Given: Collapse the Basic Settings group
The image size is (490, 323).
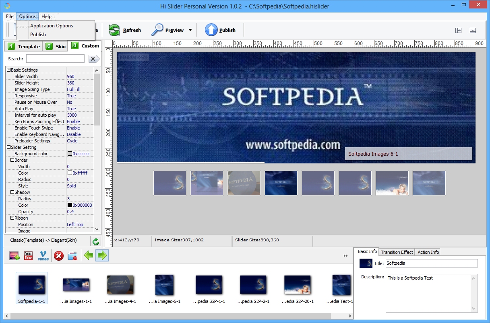Looking at the screenshot, I should (x=8, y=70).
